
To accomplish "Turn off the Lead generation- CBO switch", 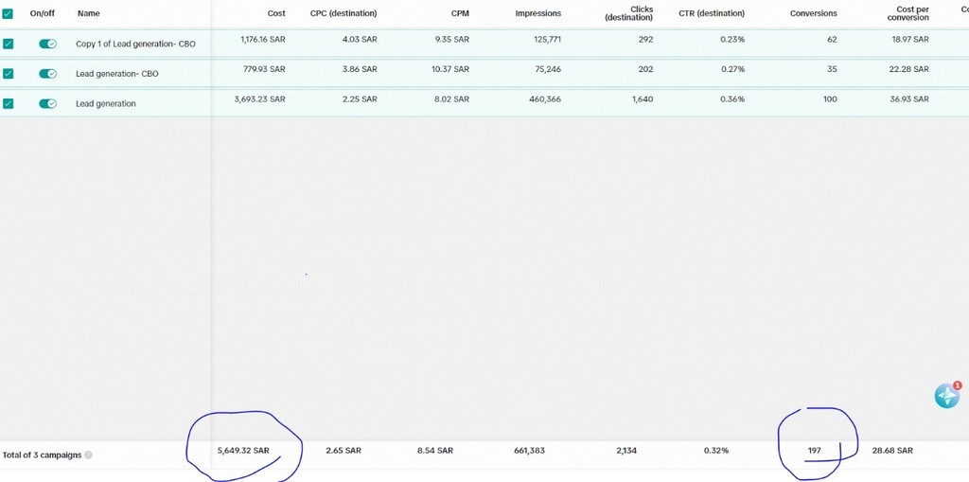I will 47,74.
